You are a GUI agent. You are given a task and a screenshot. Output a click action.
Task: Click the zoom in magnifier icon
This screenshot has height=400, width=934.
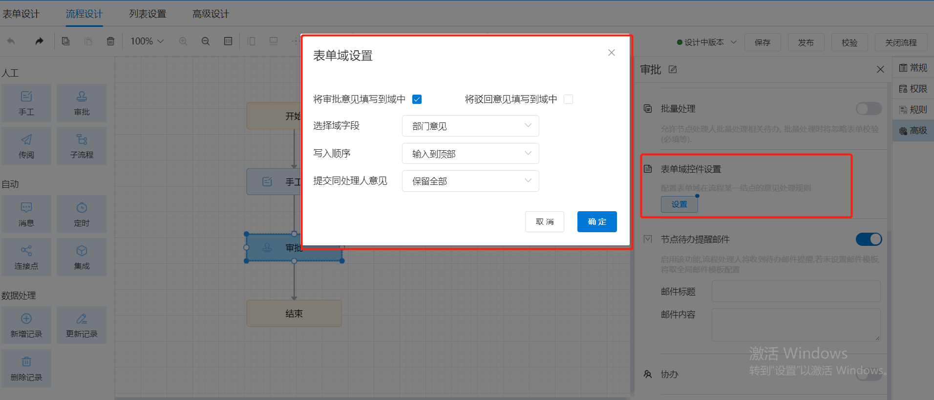[183, 41]
